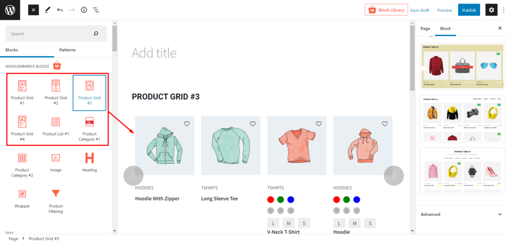Image resolution: width=508 pixels, height=242 pixels.
Task: Open the three-dot options menu
Action: (503, 10)
